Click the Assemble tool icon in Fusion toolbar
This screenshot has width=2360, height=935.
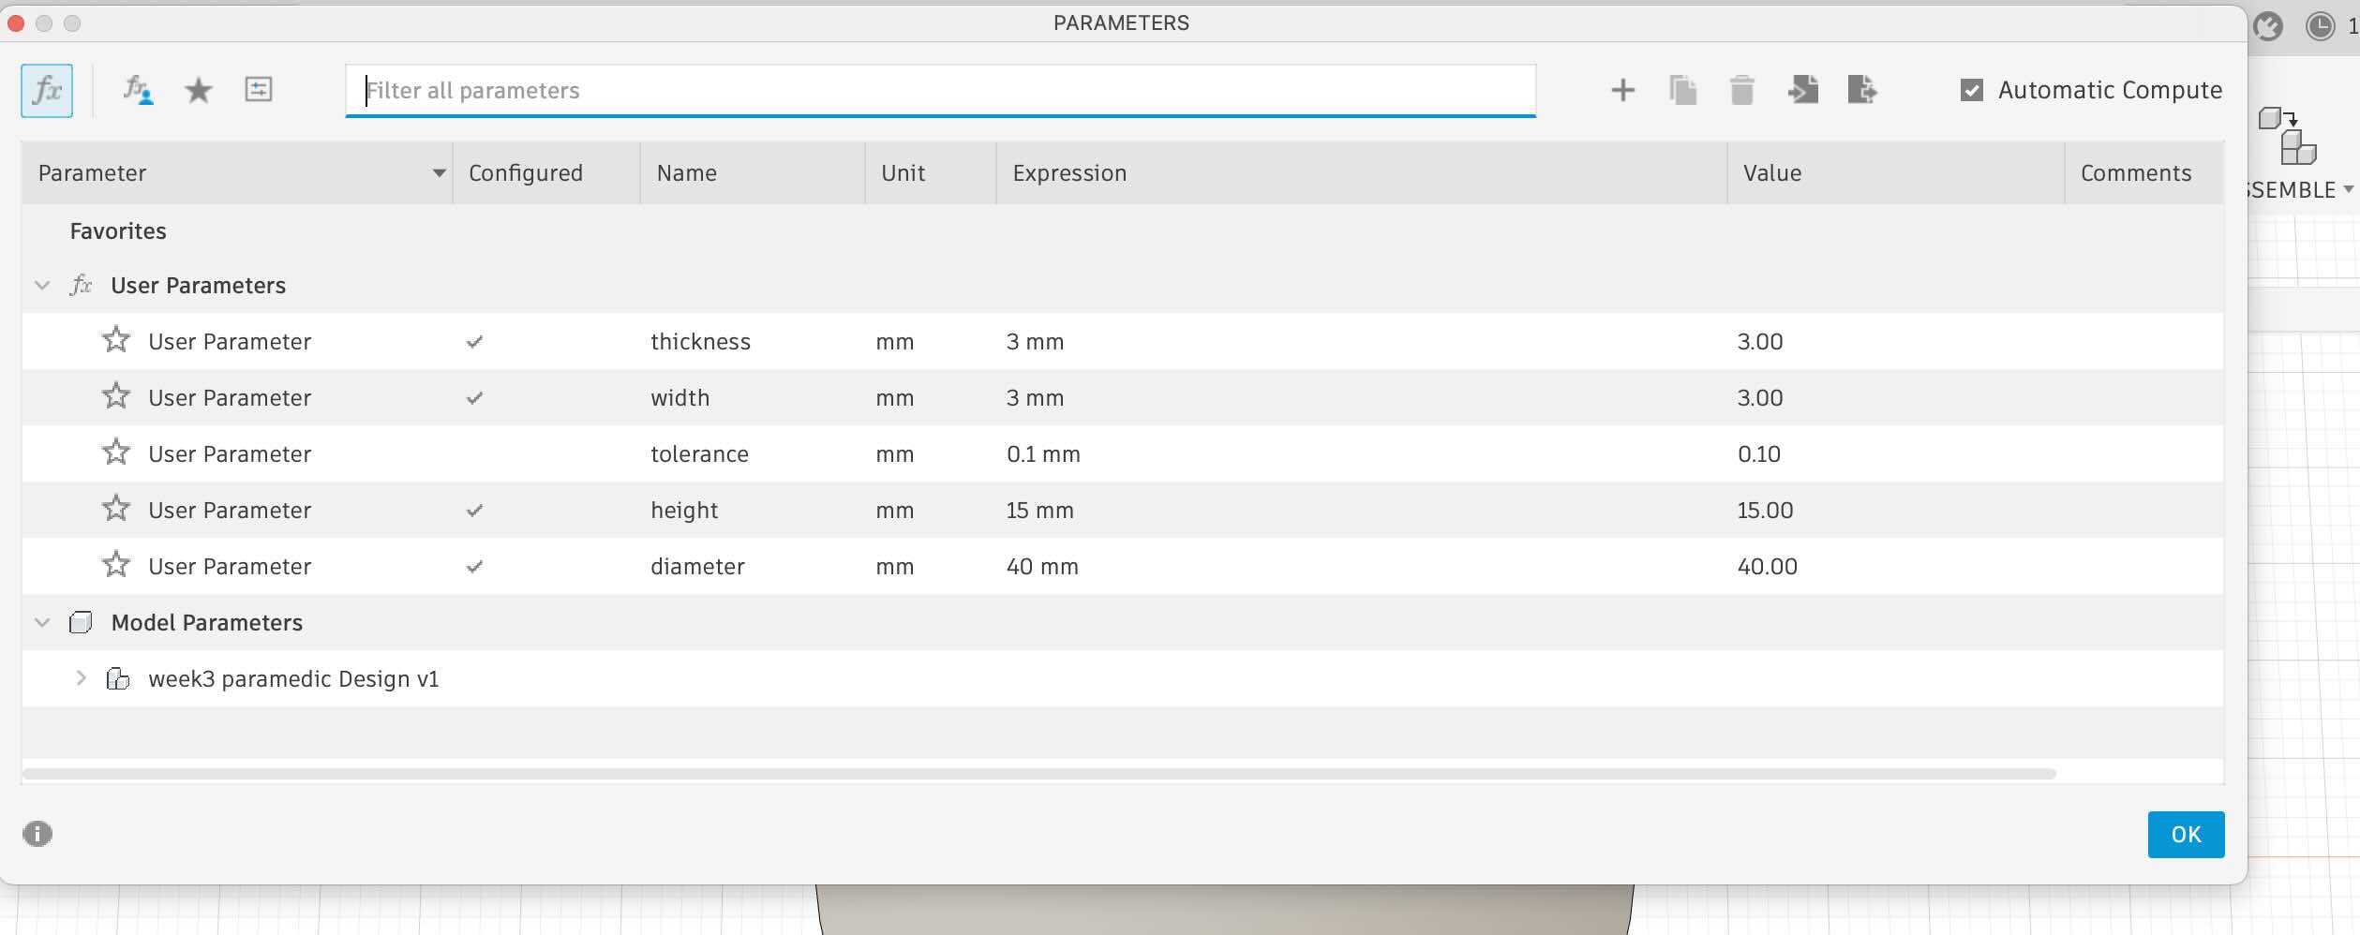pyautogui.click(x=2287, y=137)
